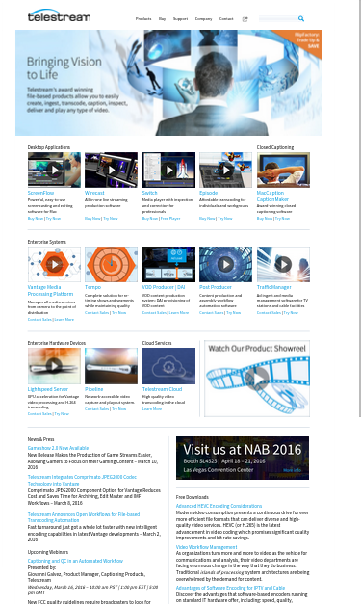
Task: Open Vantage Media Processing Platform link
Action: [50, 291]
